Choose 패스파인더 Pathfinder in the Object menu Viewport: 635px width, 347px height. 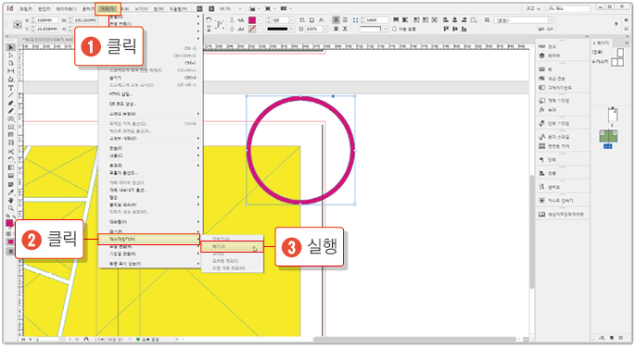(149, 239)
